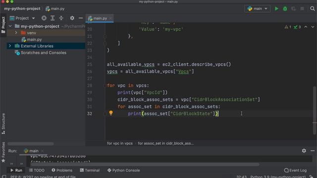The image size is (317, 178).
Task: Click breadcrumb 'for assoc_set in cidr_block_ass...'
Action: tap(166, 143)
